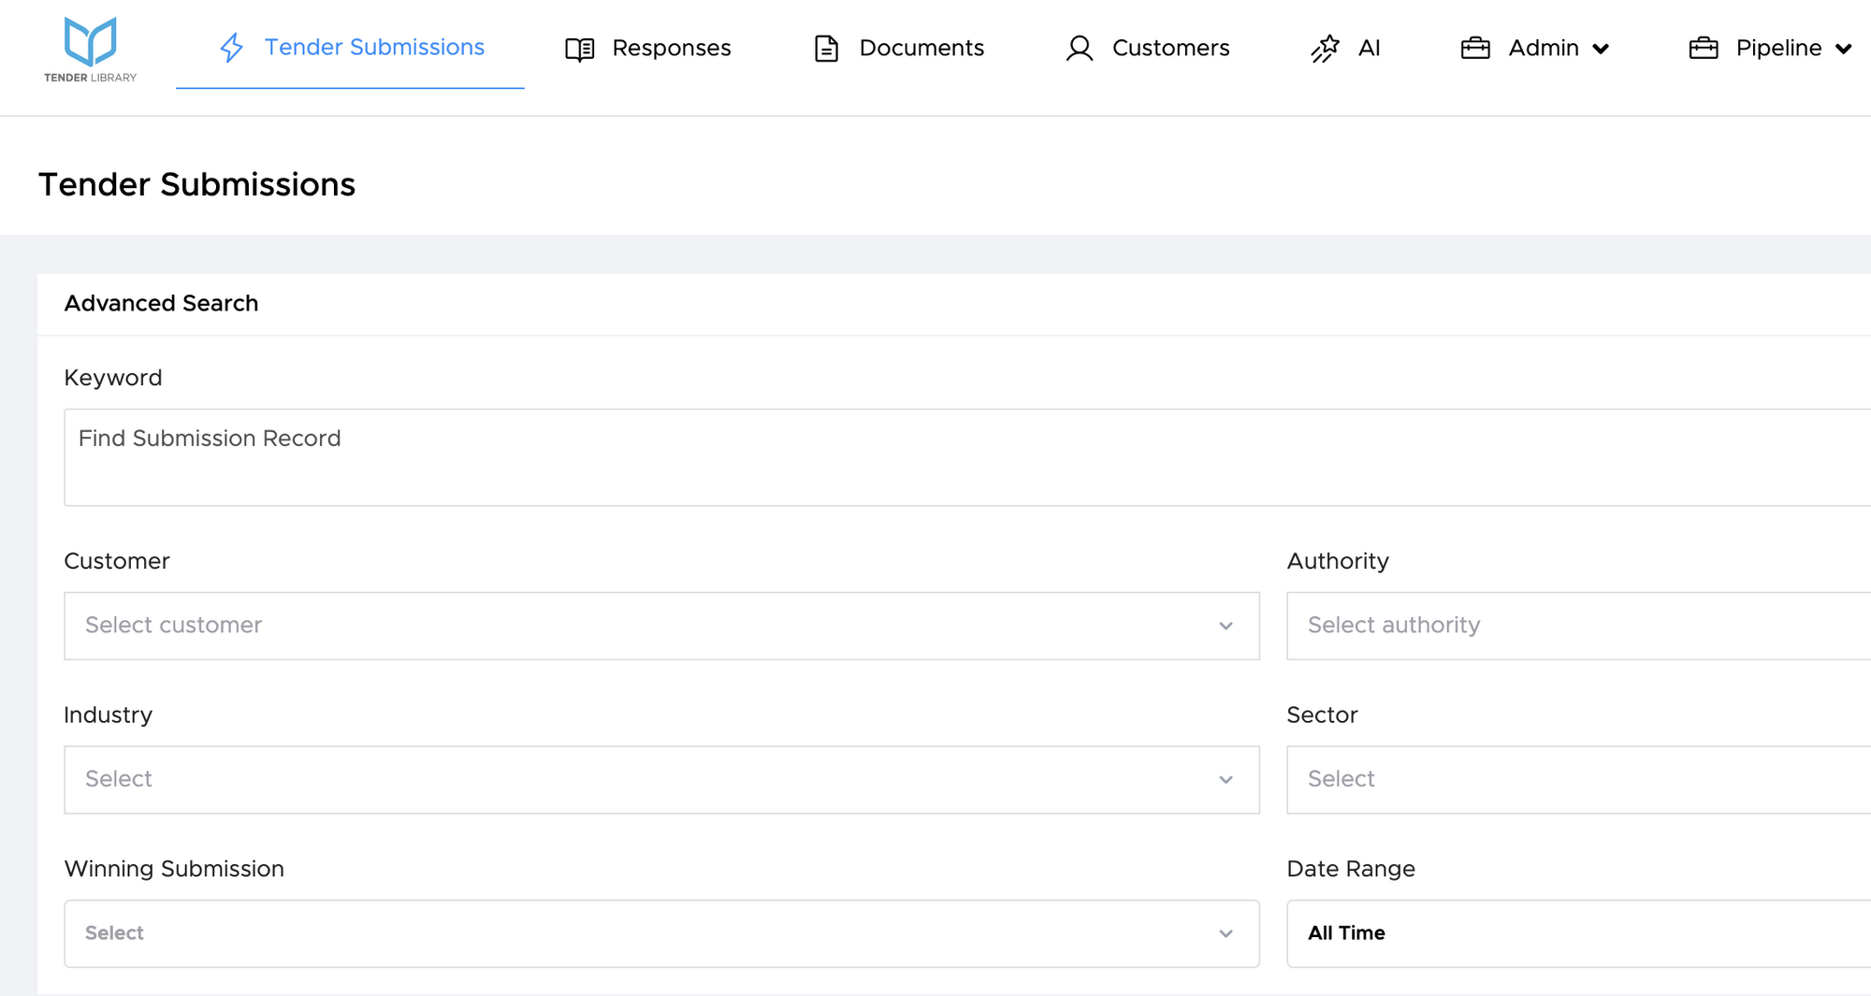Expand the Pipeline menu arrow
The height and width of the screenshot is (996, 1871).
(x=1843, y=50)
